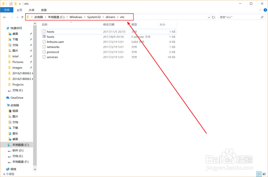Viewport: 268px width, 177px height.
Task: Go back using the left arrow
Action: (5, 17)
